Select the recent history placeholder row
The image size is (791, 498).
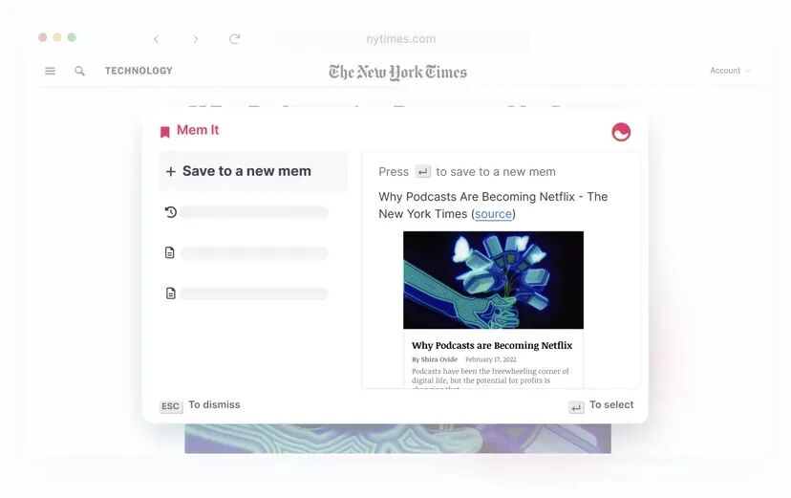[x=247, y=212]
